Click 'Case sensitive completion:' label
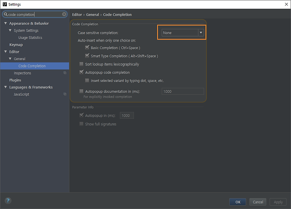 coord(98,33)
